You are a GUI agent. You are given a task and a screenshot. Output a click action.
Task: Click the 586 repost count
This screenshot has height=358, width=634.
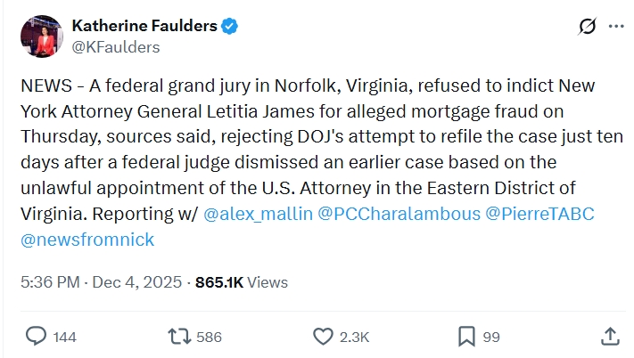tap(209, 338)
